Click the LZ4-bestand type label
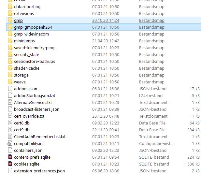This screenshot has width=216, height=174. coord(151,95)
